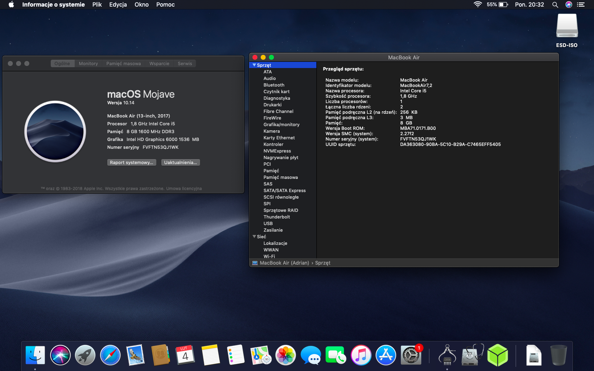Open App Store icon in Dock
This screenshot has height=371, width=594.
[x=386, y=355]
